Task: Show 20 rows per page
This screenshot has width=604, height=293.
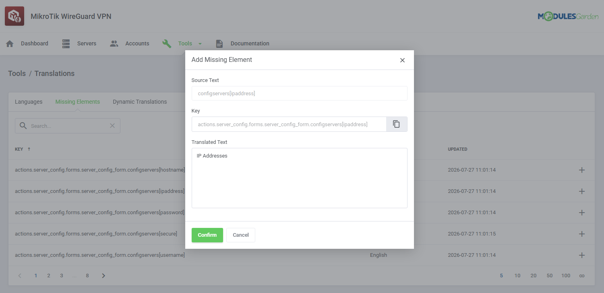Action: pos(534,276)
